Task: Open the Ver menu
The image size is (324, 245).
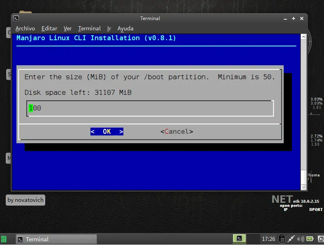Action: (67, 28)
